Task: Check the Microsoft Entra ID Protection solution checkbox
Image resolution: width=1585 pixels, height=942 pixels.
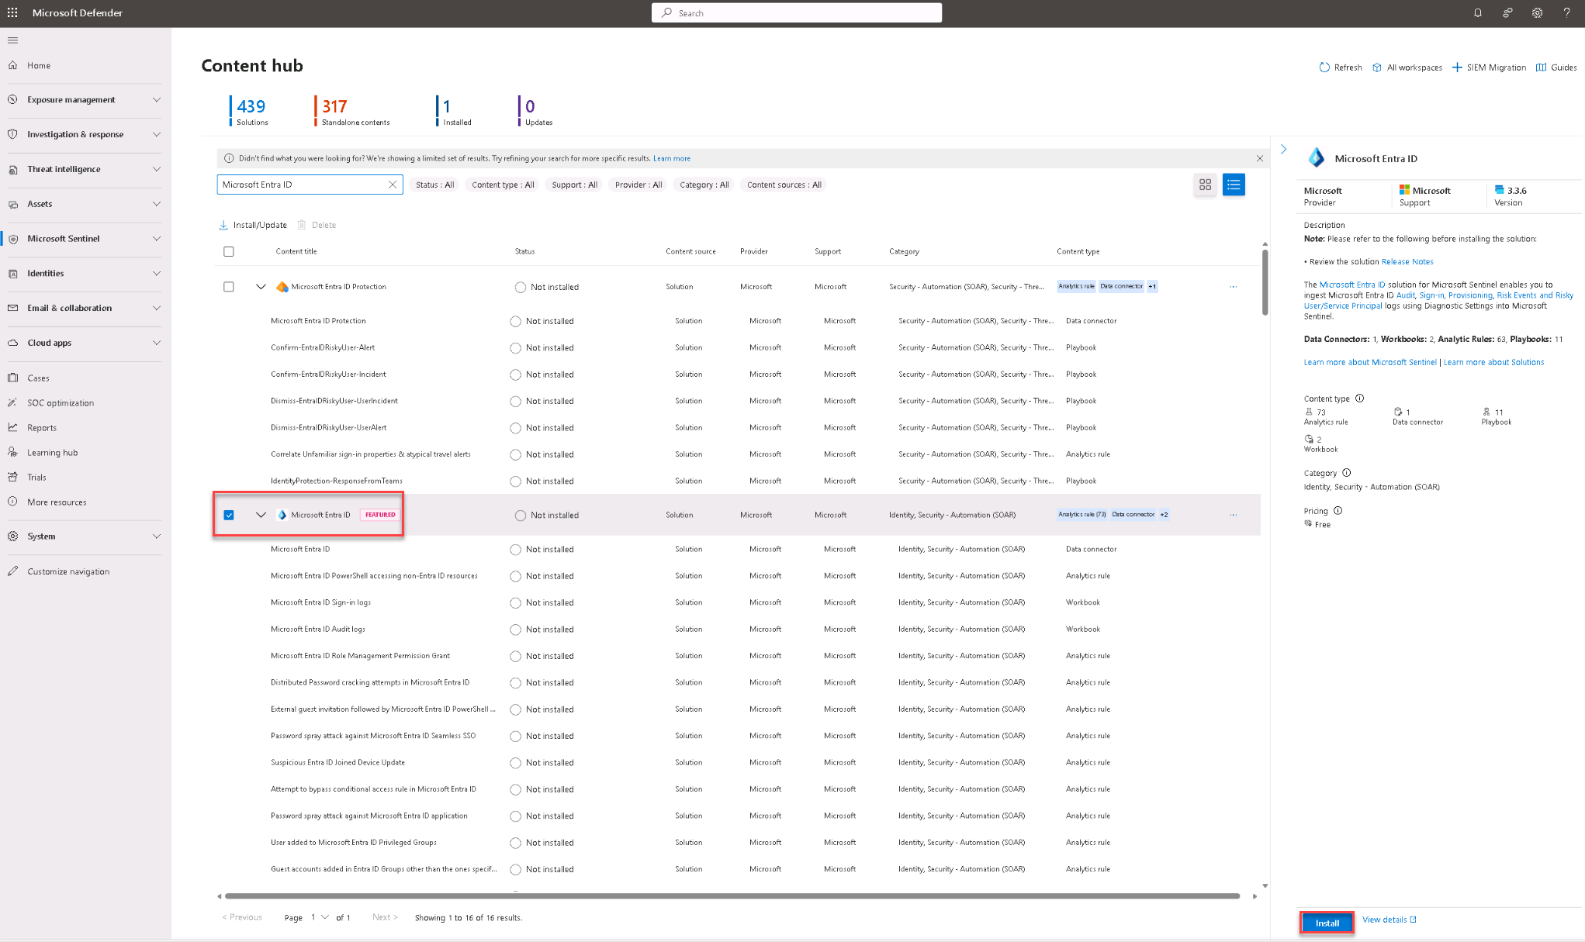Action: [229, 287]
